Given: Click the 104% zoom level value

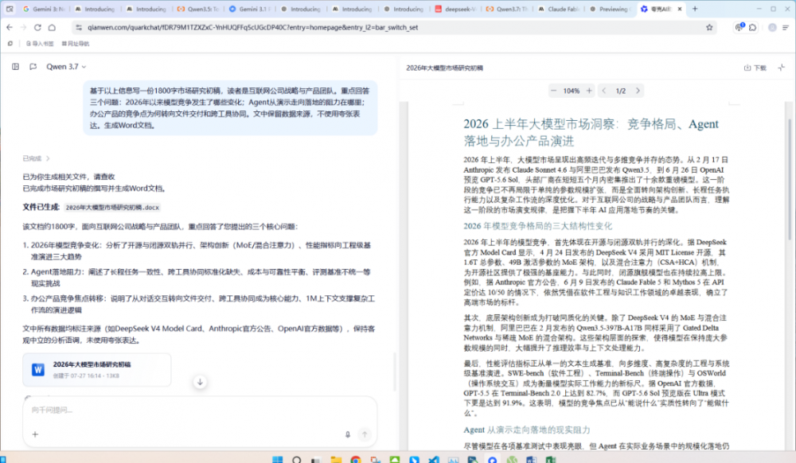Looking at the screenshot, I should point(571,91).
